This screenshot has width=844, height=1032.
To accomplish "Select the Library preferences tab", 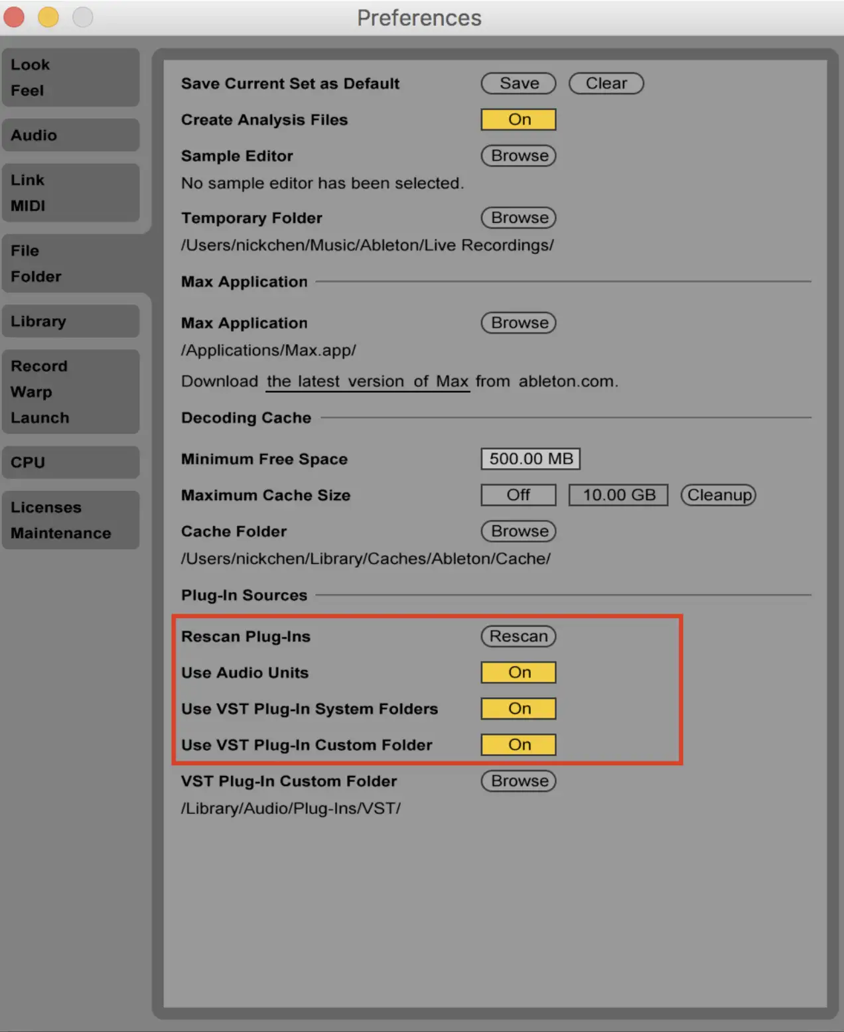I will point(70,322).
